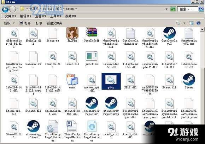Click the change view icon
Screen dimensions: 205x144
[x=178, y=23]
